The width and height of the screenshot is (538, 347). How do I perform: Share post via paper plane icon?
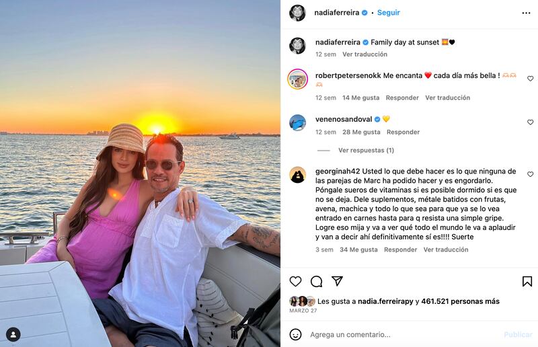pos(338,281)
